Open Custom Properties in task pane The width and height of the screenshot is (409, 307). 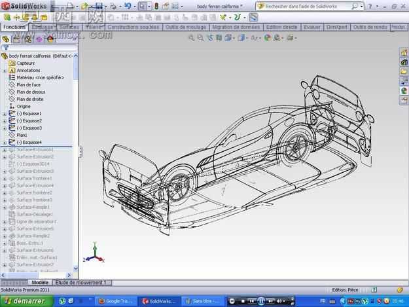pyautogui.click(x=404, y=100)
